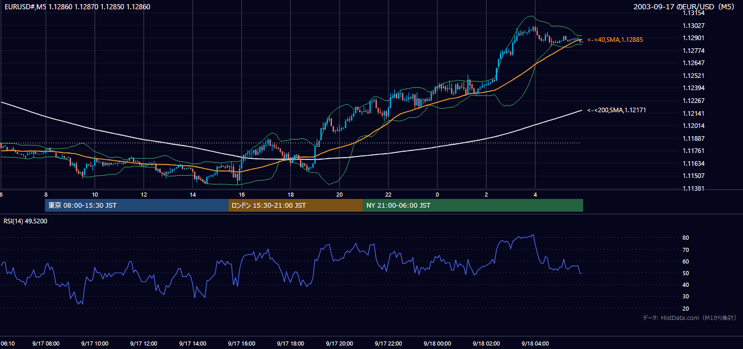Click the 9/18 02:00 time label
Screen dimensions: 743x349
pos(486,344)
